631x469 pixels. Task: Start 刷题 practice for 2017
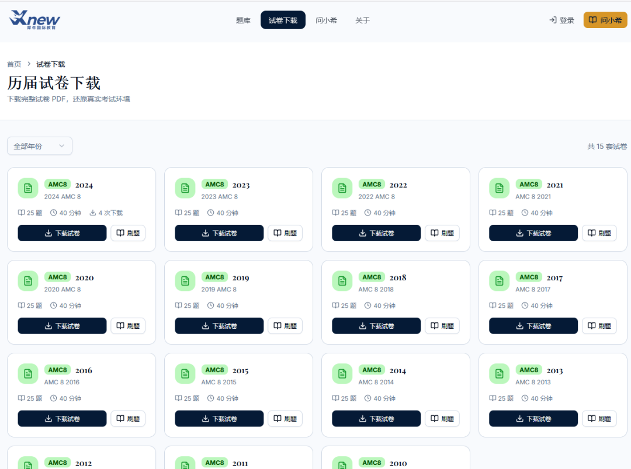pos(599,326)
